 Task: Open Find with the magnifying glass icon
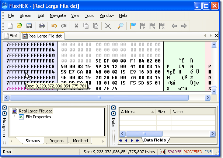(x=121, y=26)
